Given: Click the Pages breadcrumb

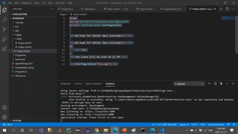Looking at the screenshot, I should pyautogui.click(x=63, y=14).
